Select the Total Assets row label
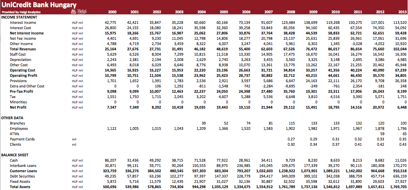 [20, 187]
